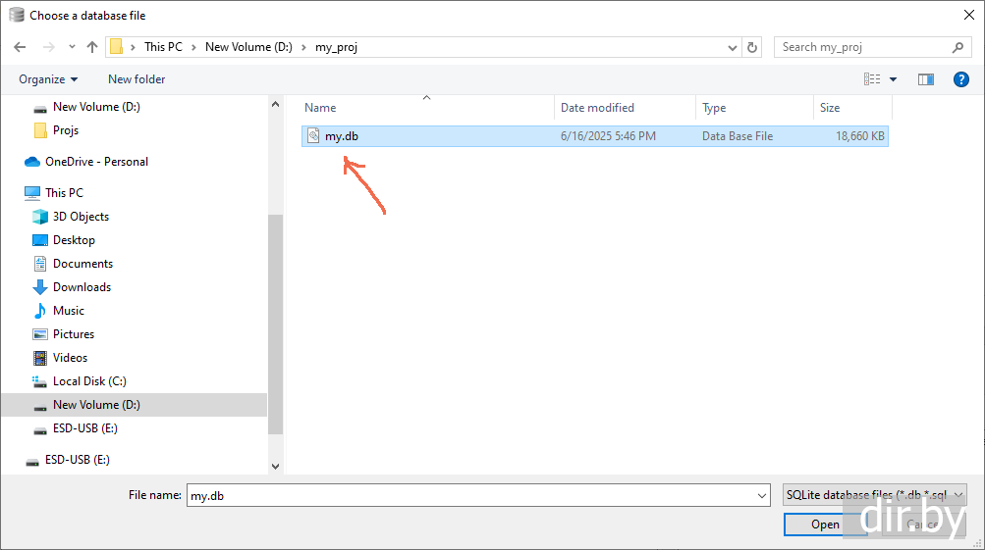This screenshot has height=550, width=985.
Task: Create a New folder
Action: pos(137,79)
